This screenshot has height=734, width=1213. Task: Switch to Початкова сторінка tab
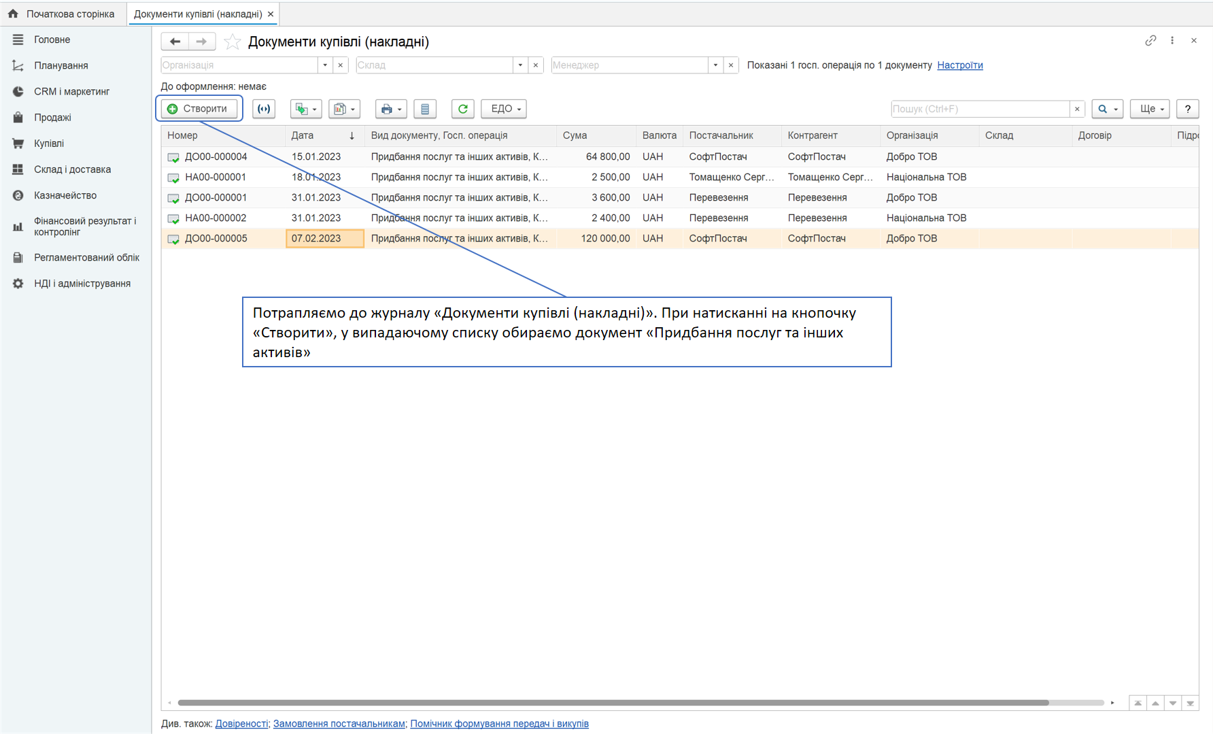point(63,14)
